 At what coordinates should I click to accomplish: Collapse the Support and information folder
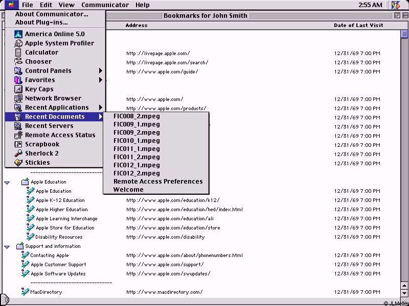coord(7,246)
